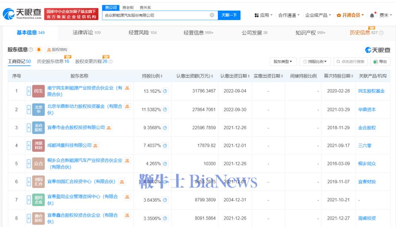Screen dimensions: 396x227
Task: Click the 导出 export button
Action: point(380,62)
